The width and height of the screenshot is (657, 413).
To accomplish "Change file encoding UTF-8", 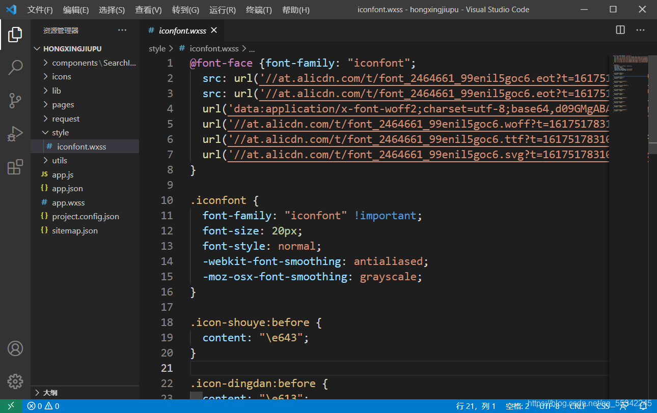I will coord(550,406).
